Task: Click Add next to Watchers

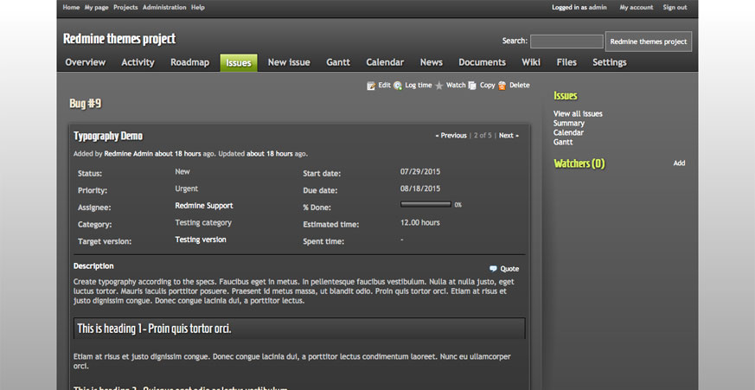Action: pos(679,163)
